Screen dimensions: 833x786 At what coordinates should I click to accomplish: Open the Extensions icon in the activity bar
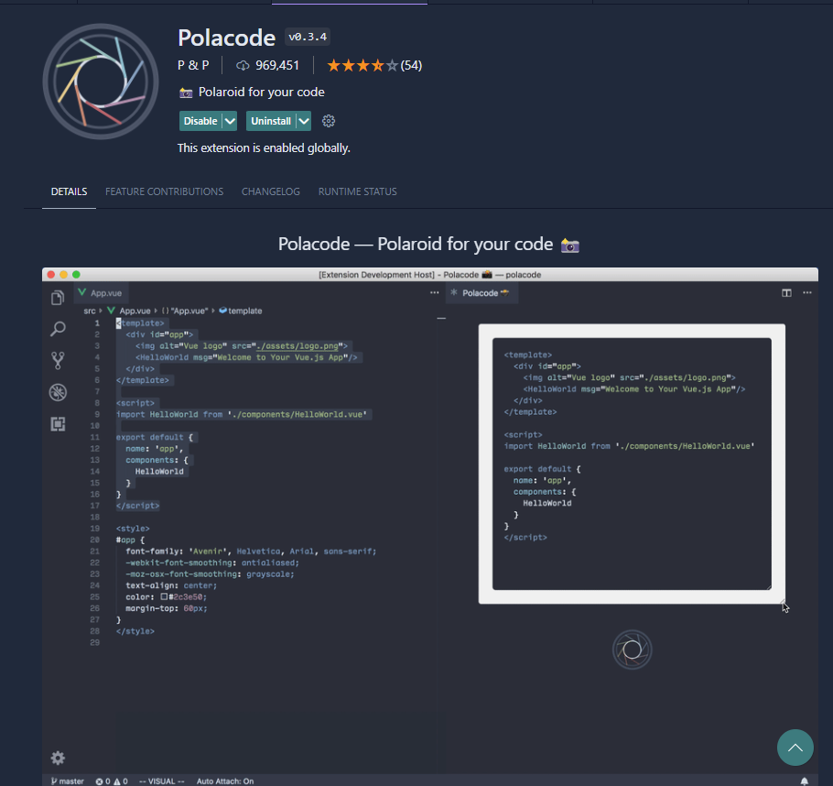pos(57,424)
